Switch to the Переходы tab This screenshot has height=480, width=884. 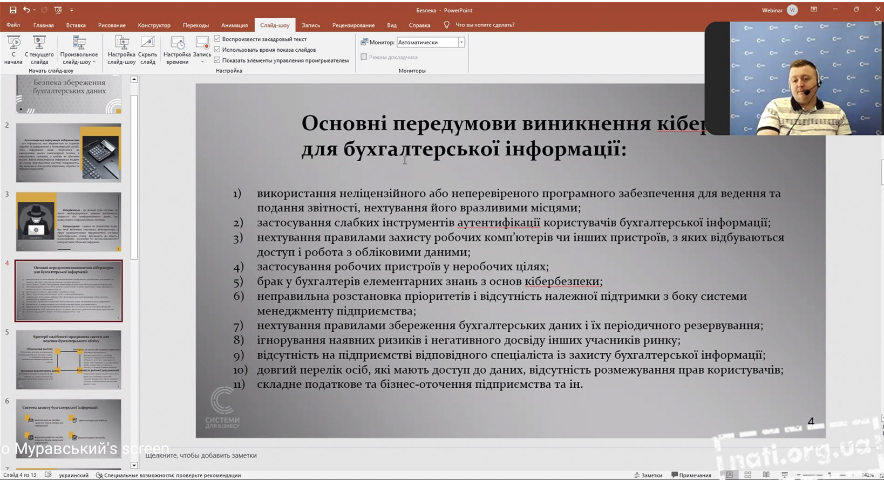pyautogui.click(x=196, y=25)
